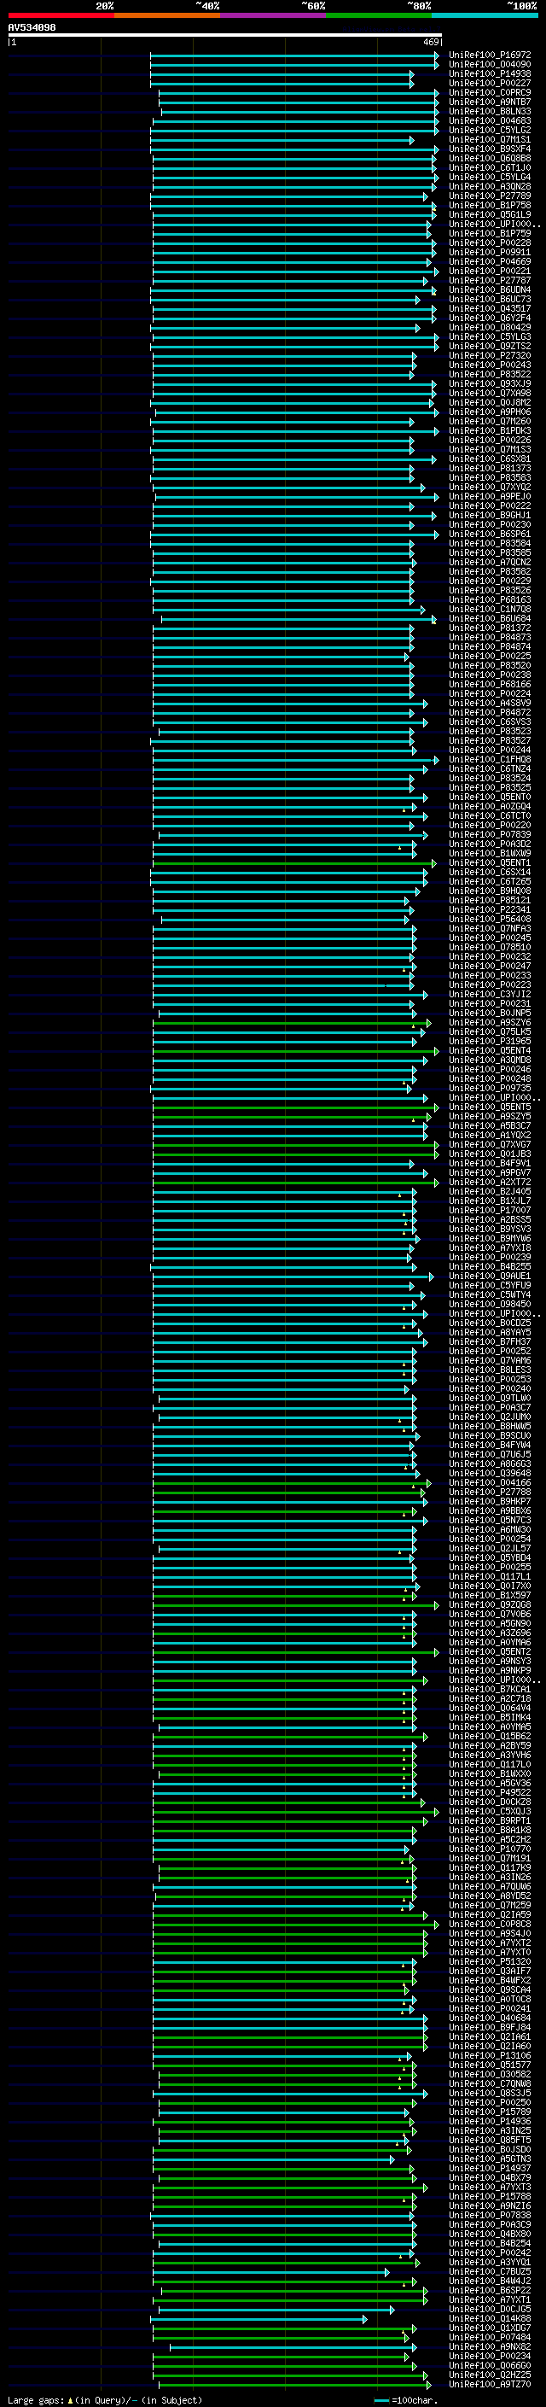The height and width of the screenshot is (2407, 546).
Task: Pick the UniRef100_P27320 label
Action: tap(490, 356)
